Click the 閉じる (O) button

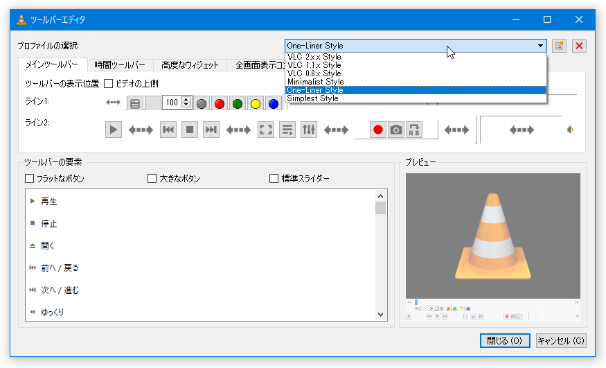pos(505,340)
